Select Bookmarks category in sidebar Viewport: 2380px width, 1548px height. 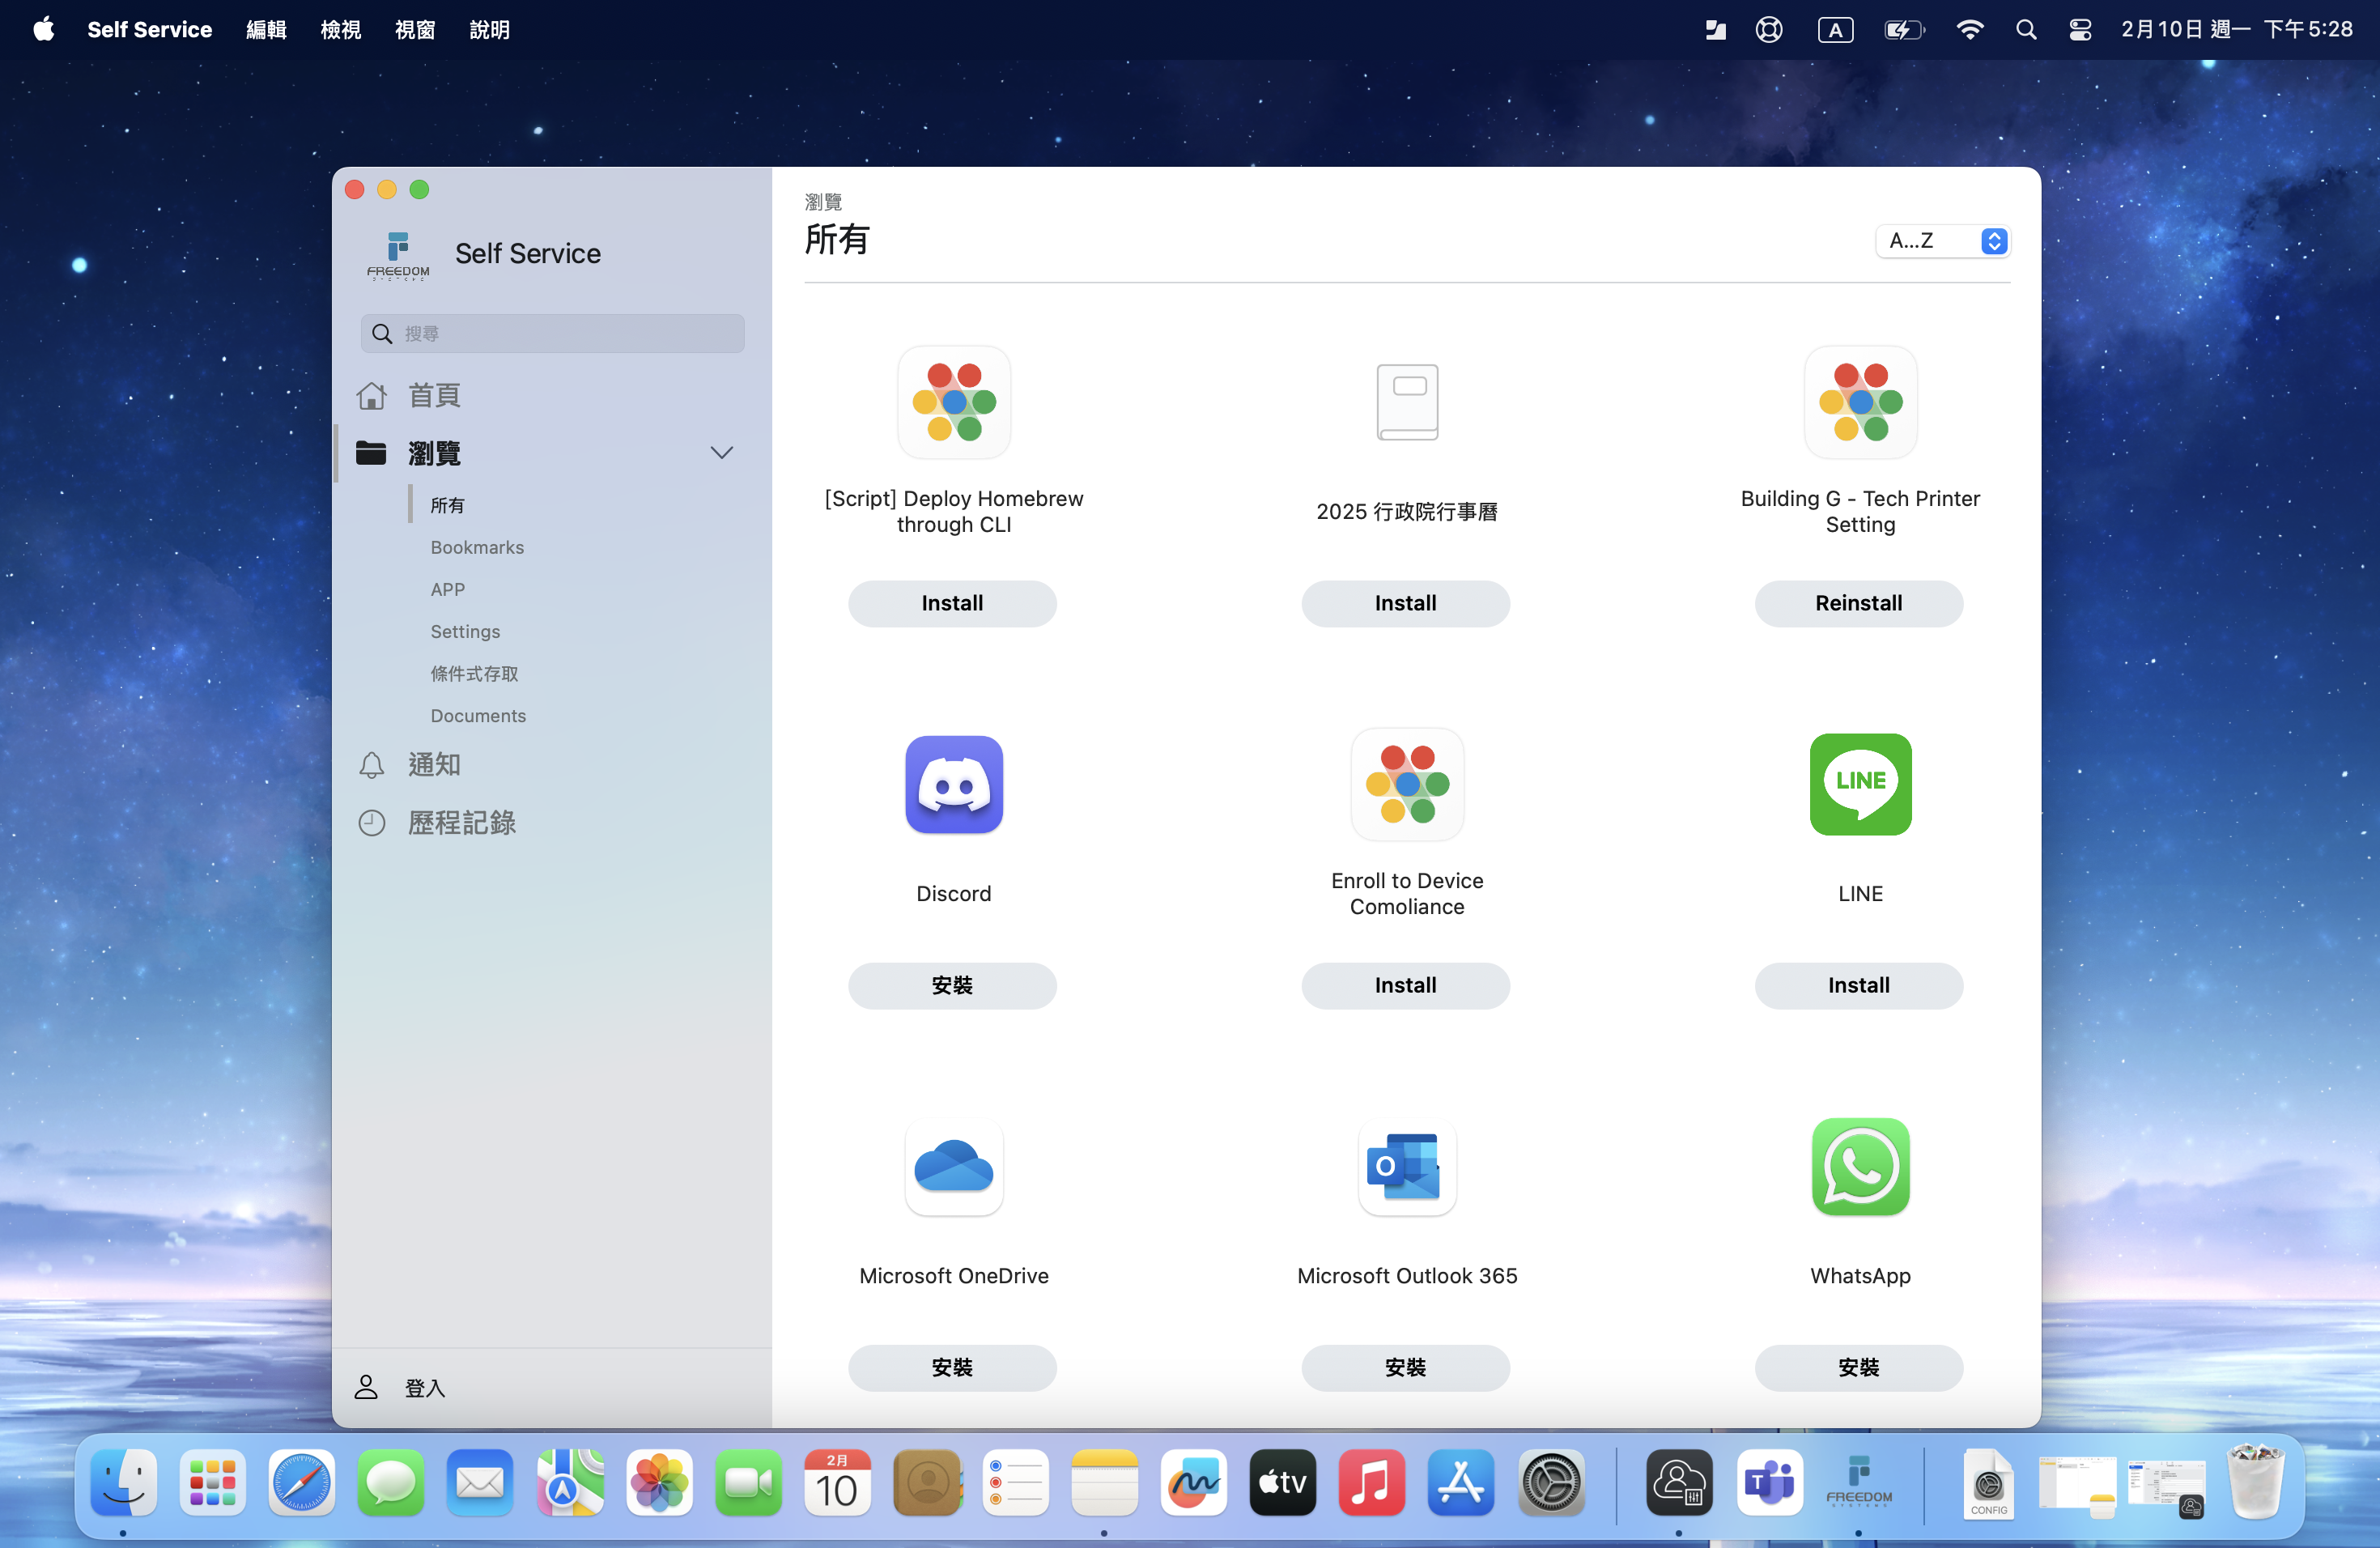tap(477, 547)
